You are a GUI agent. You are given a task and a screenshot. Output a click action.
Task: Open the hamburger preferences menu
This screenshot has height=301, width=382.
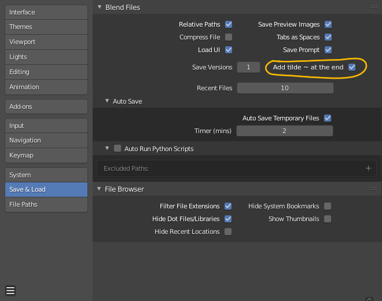(x=10, y=291)
